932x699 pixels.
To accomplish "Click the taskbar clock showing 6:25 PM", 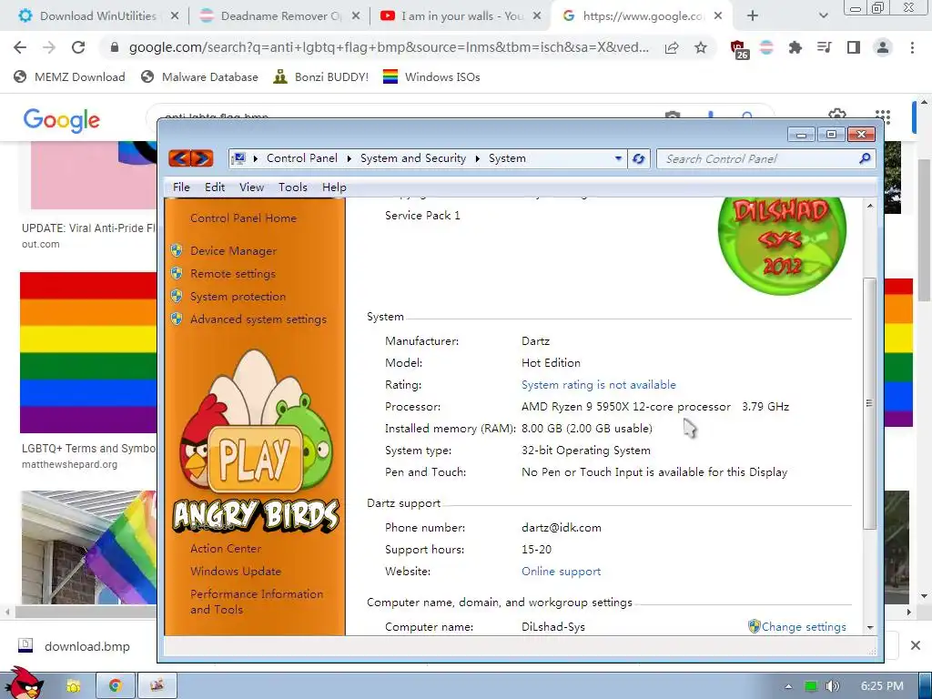I will [x=882, y=686].
